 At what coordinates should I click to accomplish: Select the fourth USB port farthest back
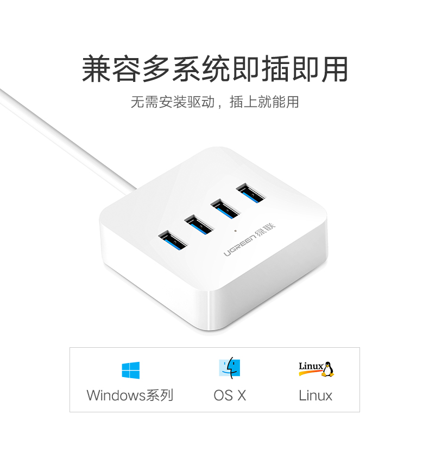click(x=250, y=193)
